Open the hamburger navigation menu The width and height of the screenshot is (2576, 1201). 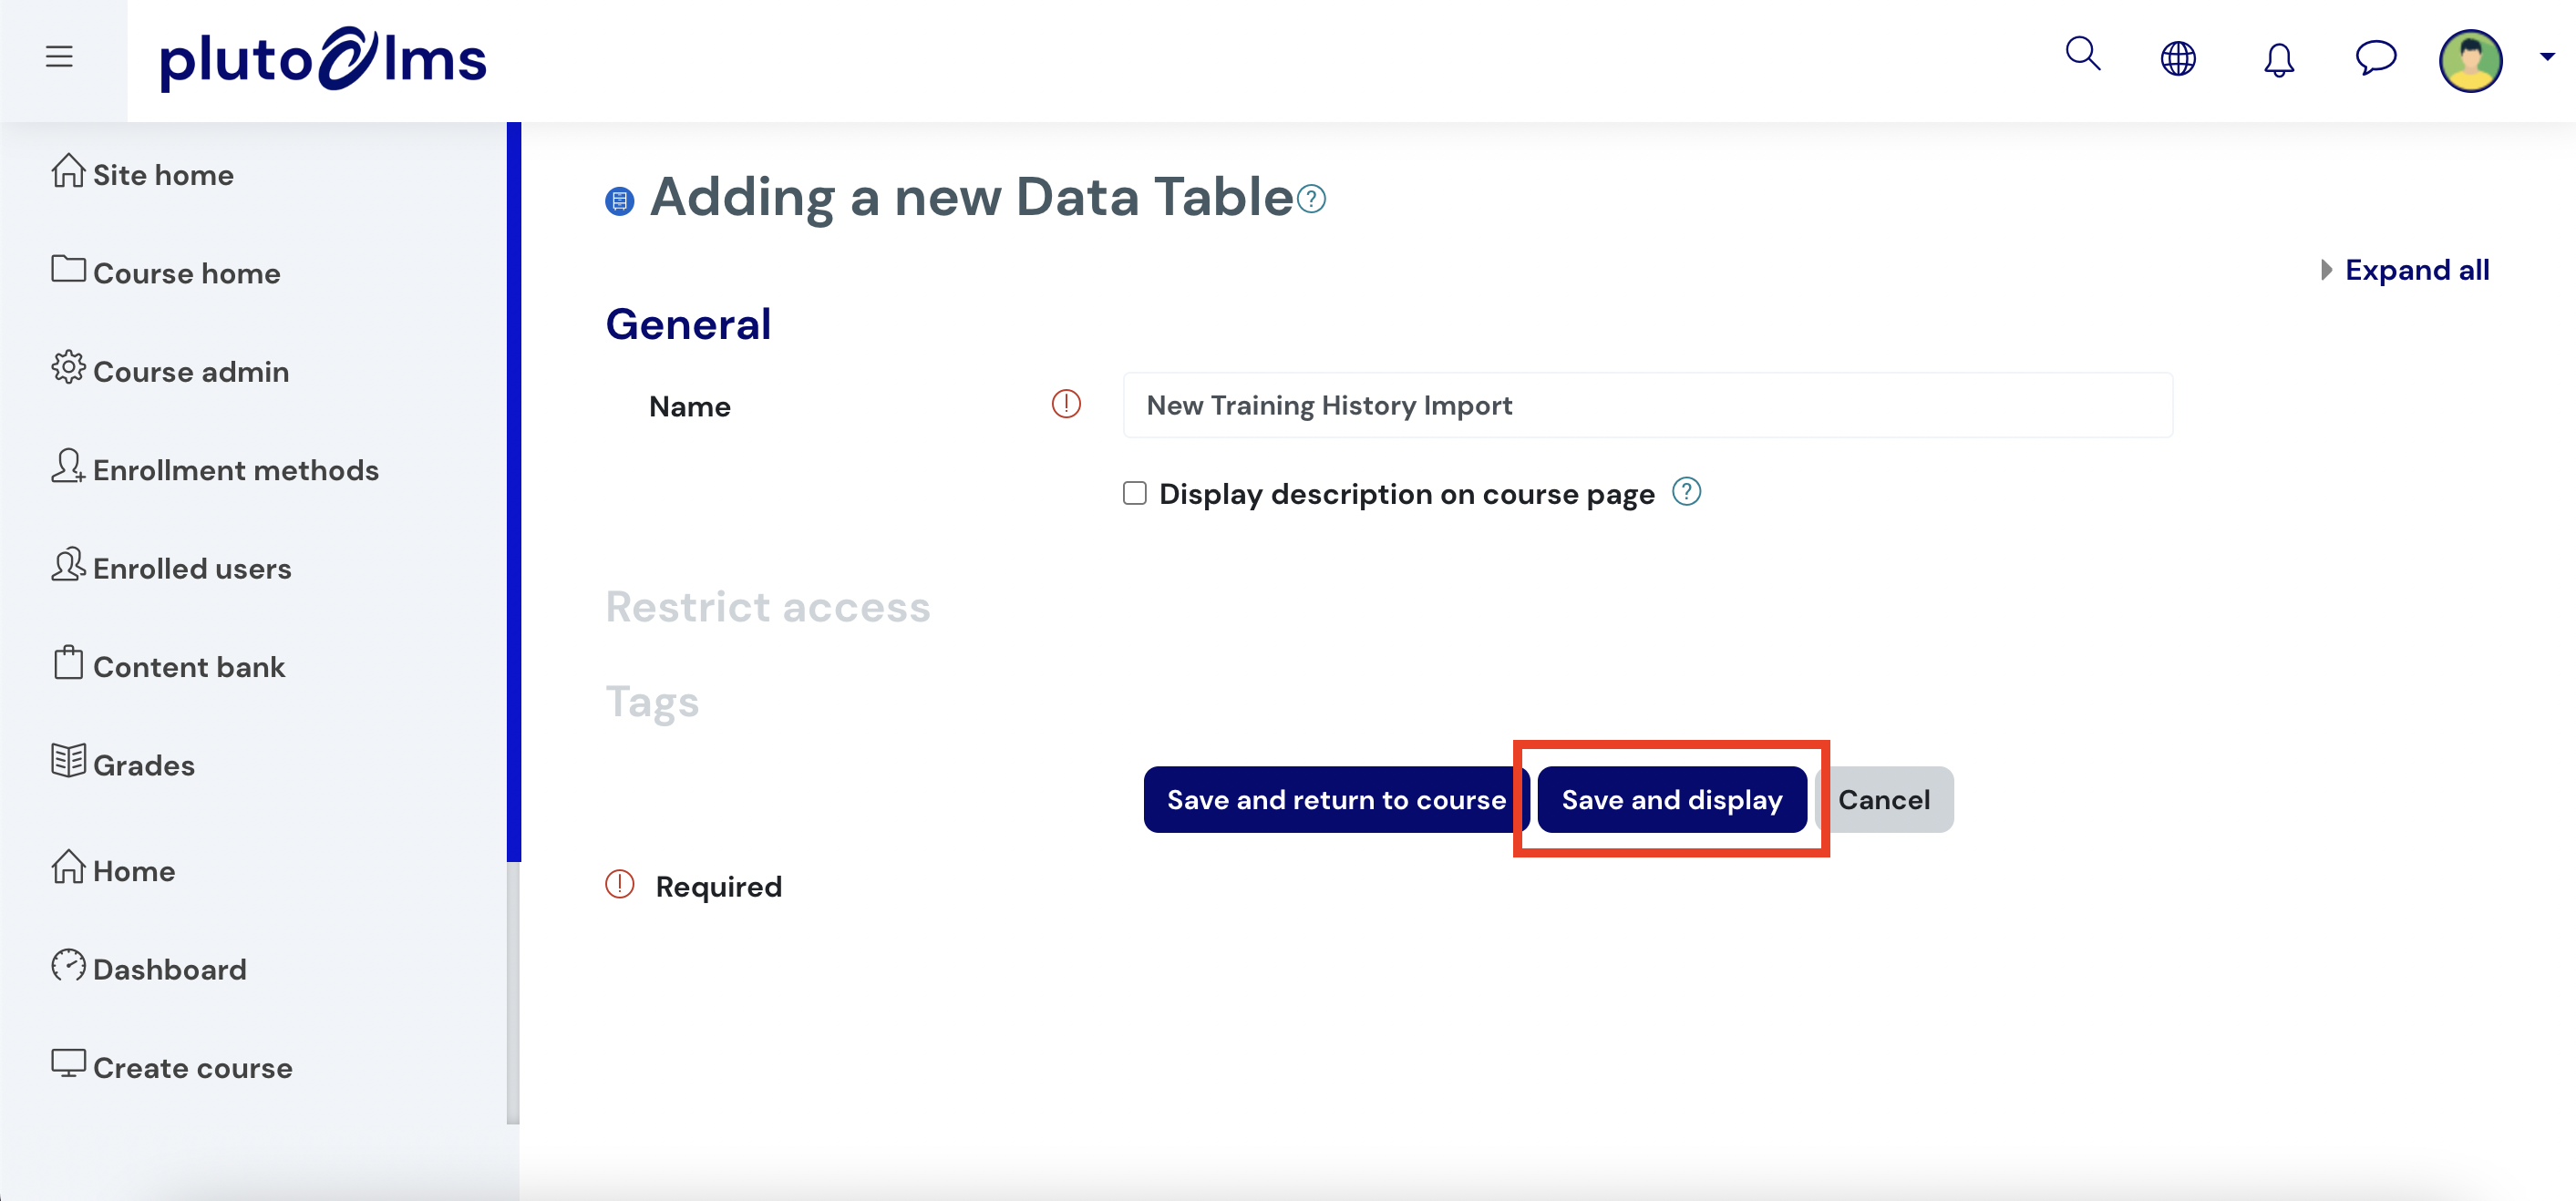click(x=59, y=56)
